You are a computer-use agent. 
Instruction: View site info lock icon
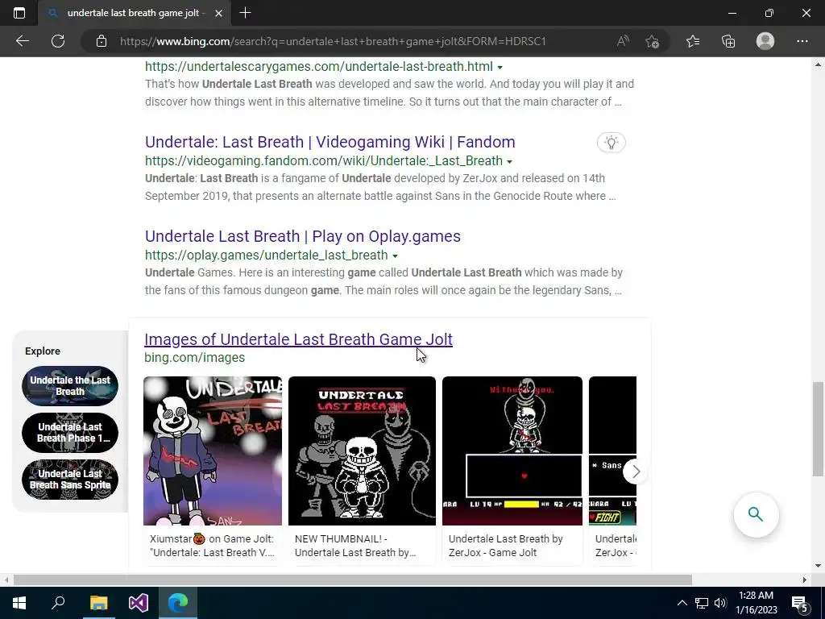(102, 41)
